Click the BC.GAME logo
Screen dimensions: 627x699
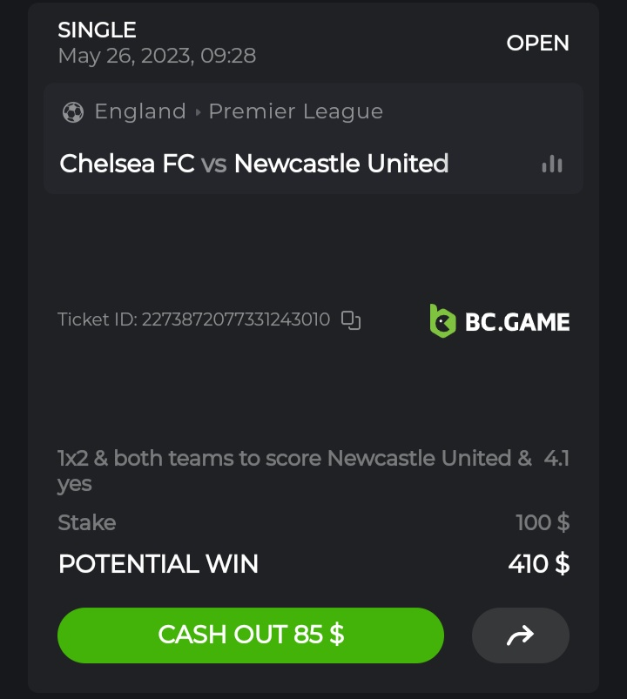pyautogui.click(x=500, y=321)
